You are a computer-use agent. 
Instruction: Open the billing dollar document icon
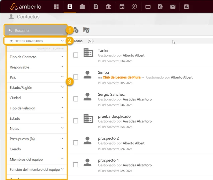pyautogui.click(x=96, y=7)
